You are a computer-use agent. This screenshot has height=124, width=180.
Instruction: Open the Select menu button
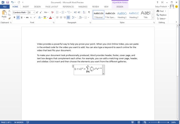pos(162,19)
